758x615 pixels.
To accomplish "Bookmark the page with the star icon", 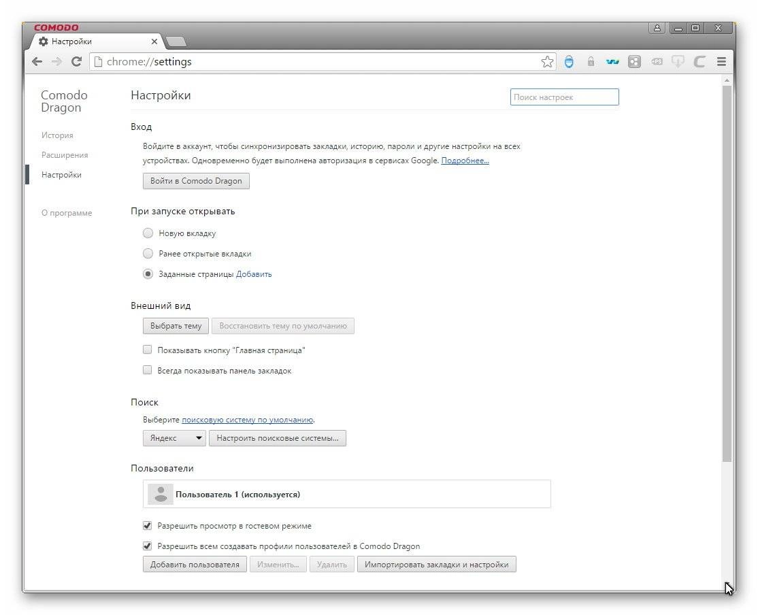I will pyautogui.click(x=547, y=61).
